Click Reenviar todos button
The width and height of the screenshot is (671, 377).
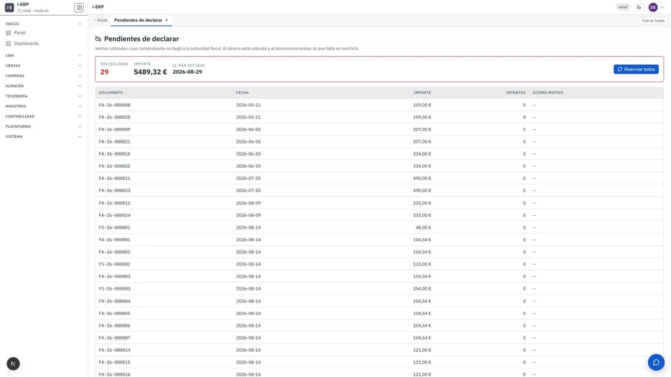click(636, 69)
